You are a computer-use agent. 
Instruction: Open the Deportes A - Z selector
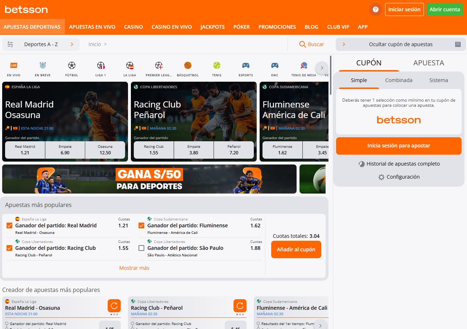coord(41,44)
